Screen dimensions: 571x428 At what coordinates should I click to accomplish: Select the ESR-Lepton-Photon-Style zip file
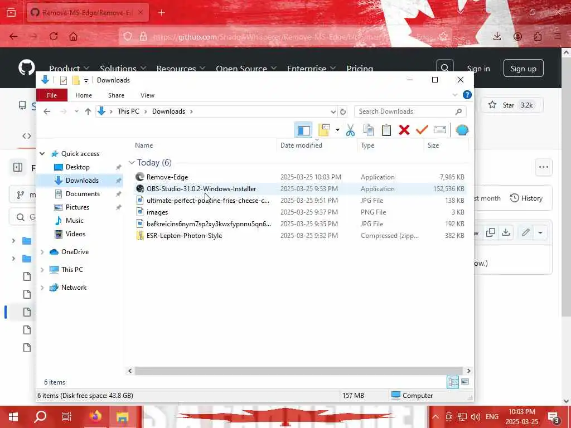[299, 236]
